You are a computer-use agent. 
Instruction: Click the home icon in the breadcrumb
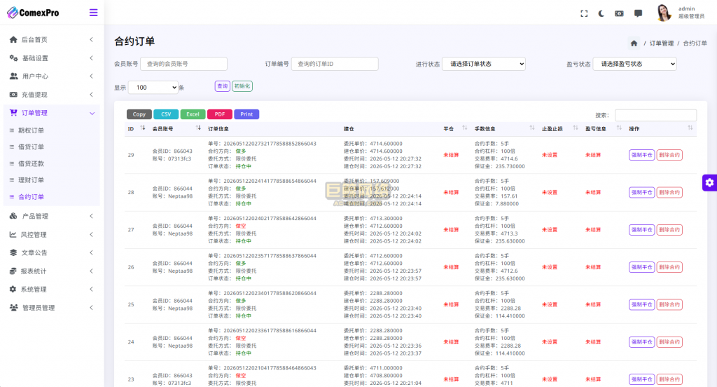coord(634,43)
